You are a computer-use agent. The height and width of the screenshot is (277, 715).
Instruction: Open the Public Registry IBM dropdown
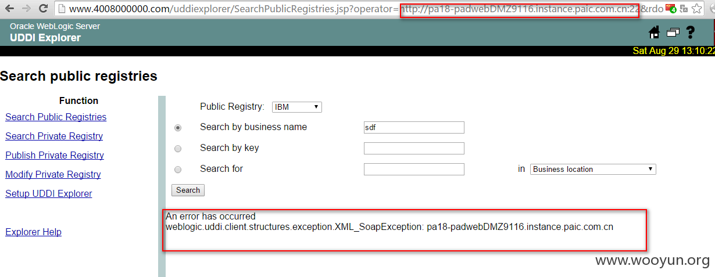point(297,107)
